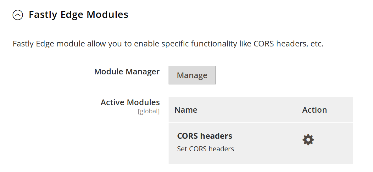Click the Active Modules label
Image resolution: width=373 pixels, height=172 pixels.
point(130,102)
